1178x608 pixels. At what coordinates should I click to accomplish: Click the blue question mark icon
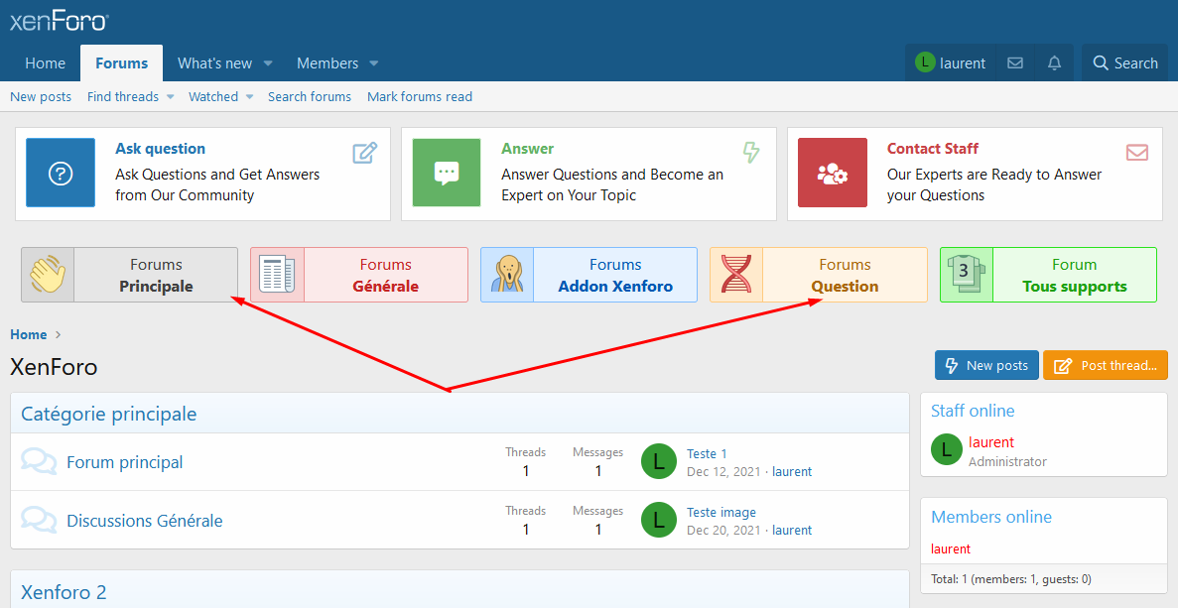(61, 173)
